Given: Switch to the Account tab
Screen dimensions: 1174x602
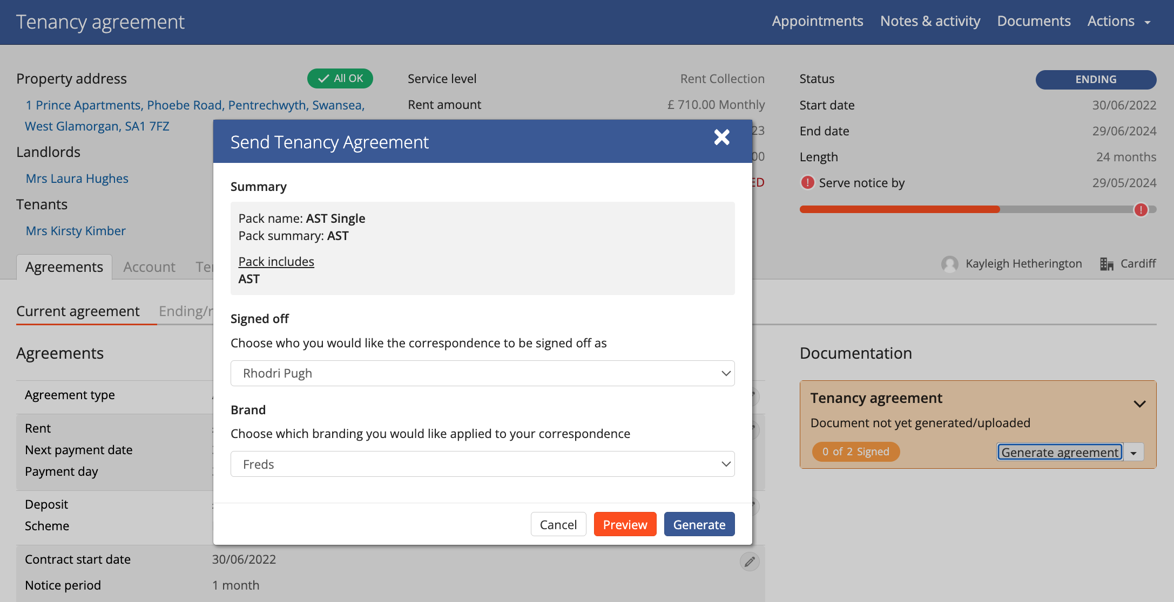Looking at the screenshot, I should (149, 266).
